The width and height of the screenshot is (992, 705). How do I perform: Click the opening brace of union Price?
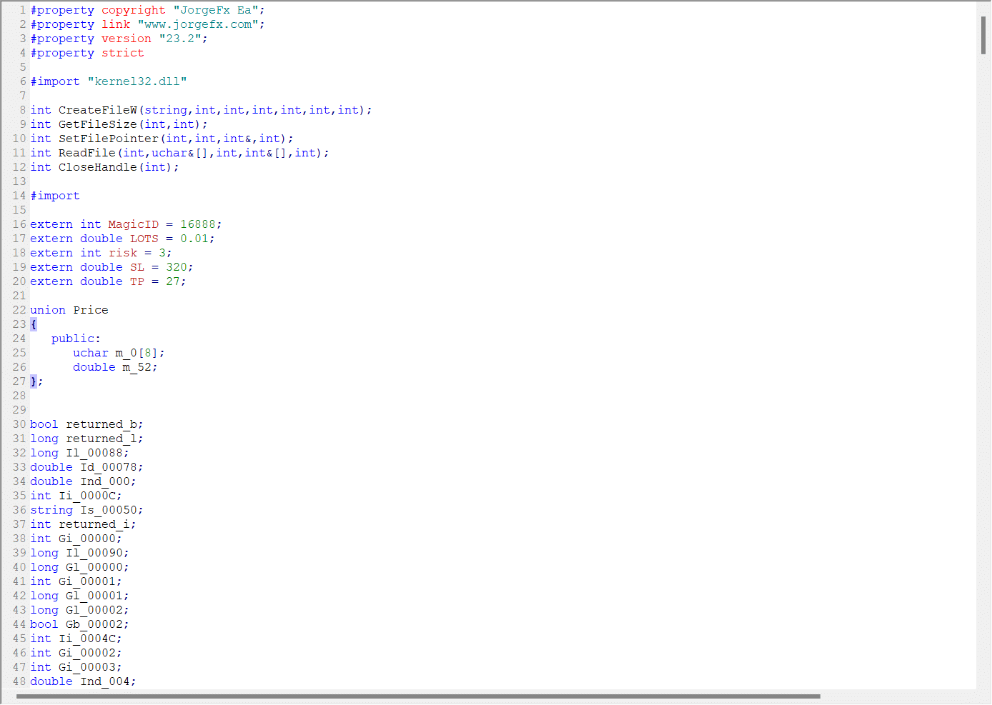(x=34, y=324)
